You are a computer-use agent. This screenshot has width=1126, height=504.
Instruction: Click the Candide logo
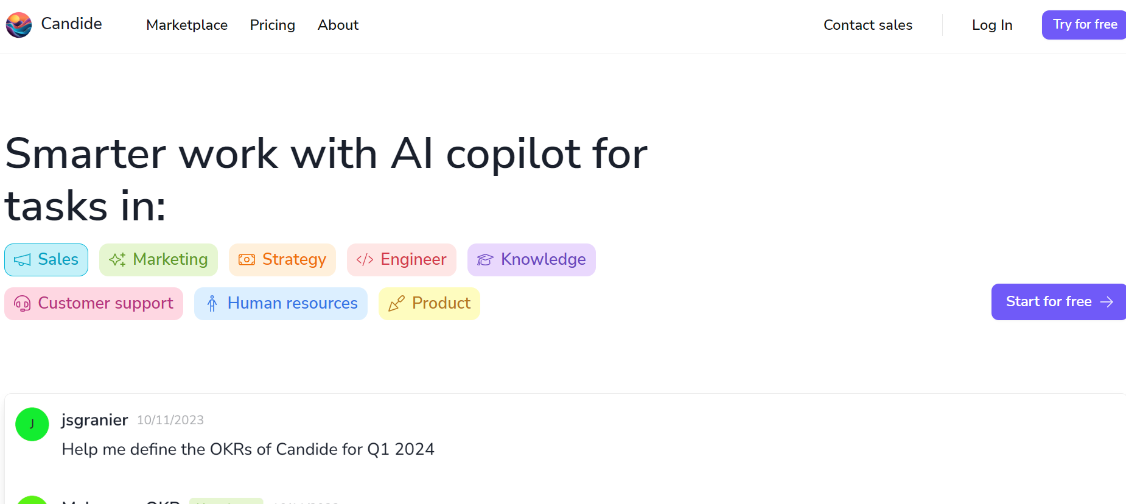(x=18, y=24)
